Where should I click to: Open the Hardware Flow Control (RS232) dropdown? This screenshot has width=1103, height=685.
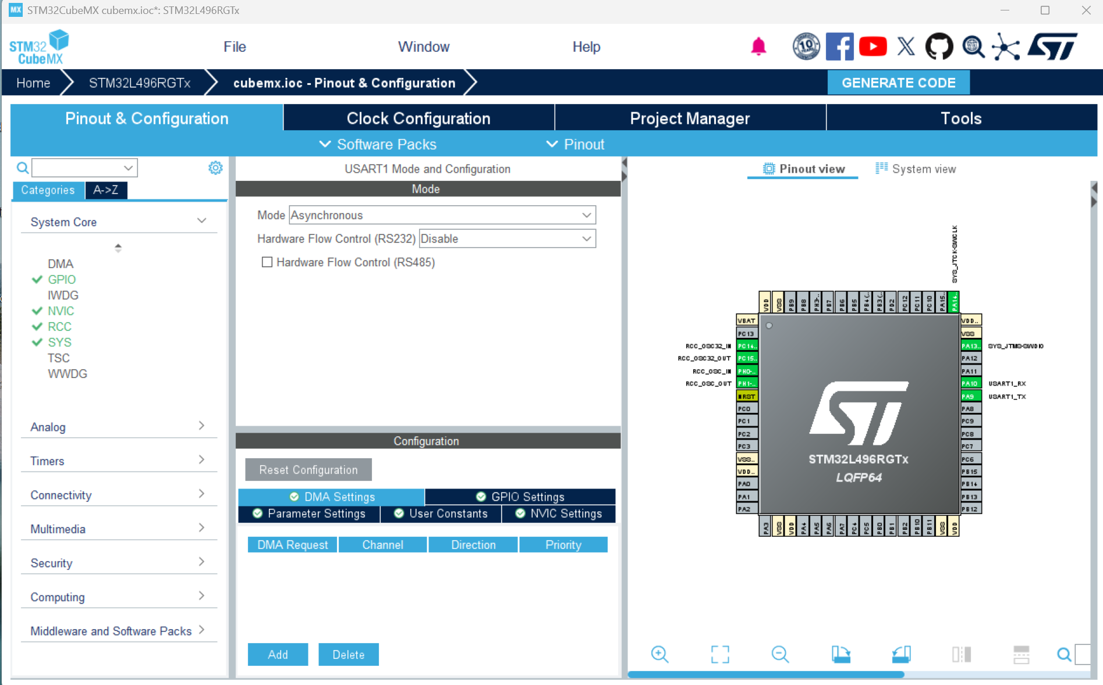tap(586, 238)
